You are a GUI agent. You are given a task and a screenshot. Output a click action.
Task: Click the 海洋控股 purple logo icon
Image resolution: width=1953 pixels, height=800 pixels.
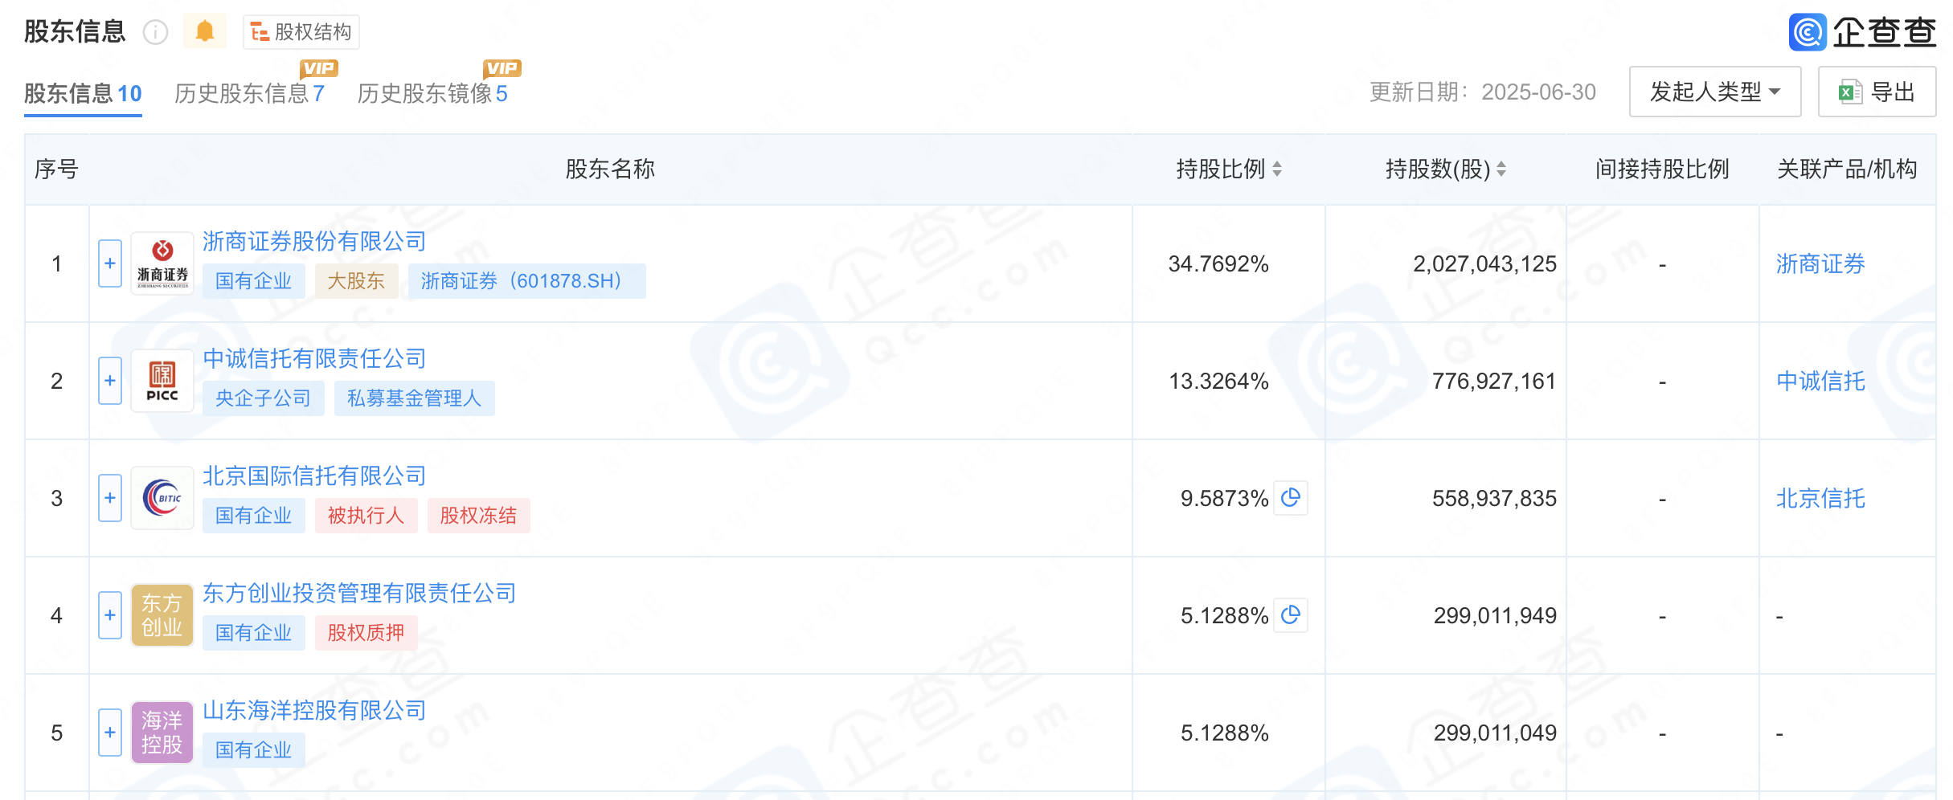tap(162, 733)
